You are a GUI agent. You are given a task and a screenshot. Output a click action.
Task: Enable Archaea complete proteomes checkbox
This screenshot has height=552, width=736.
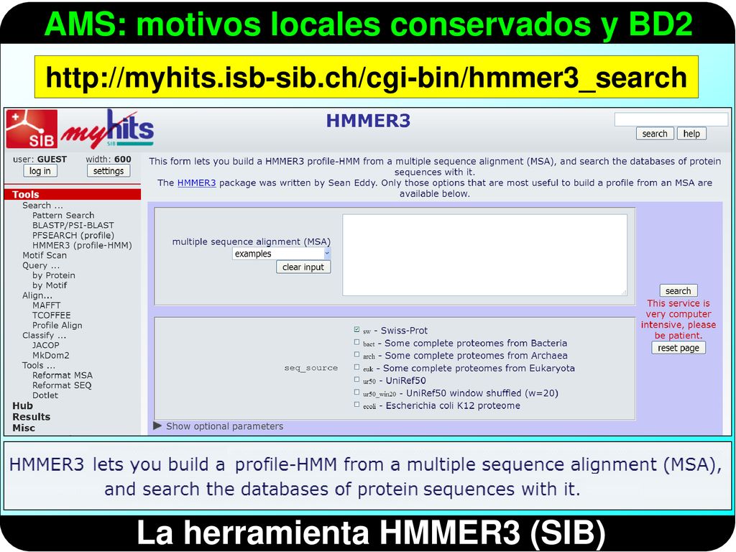pos(356,355)
